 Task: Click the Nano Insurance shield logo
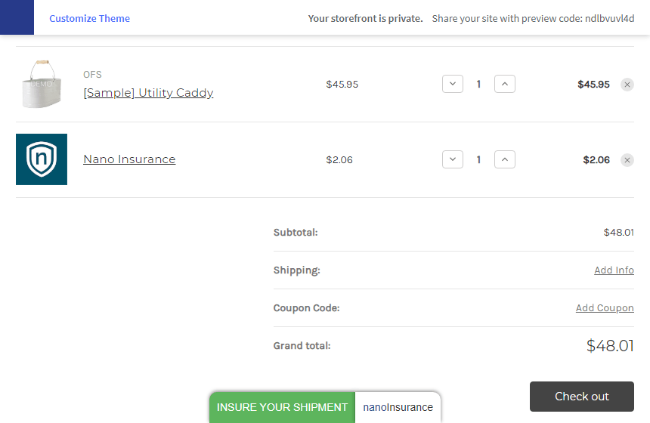click(42, 159)
